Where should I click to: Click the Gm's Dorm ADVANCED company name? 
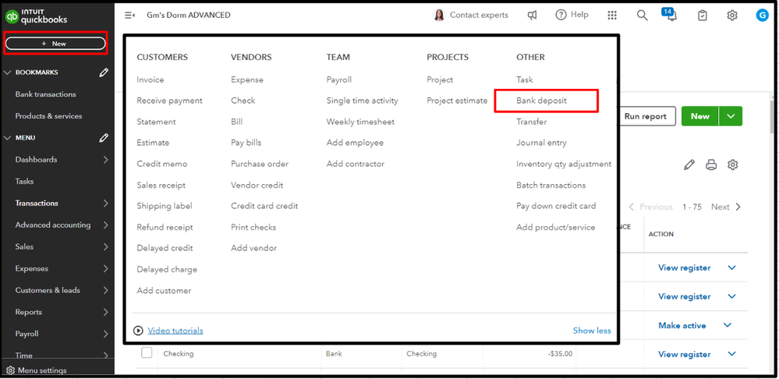pos(188,16)
